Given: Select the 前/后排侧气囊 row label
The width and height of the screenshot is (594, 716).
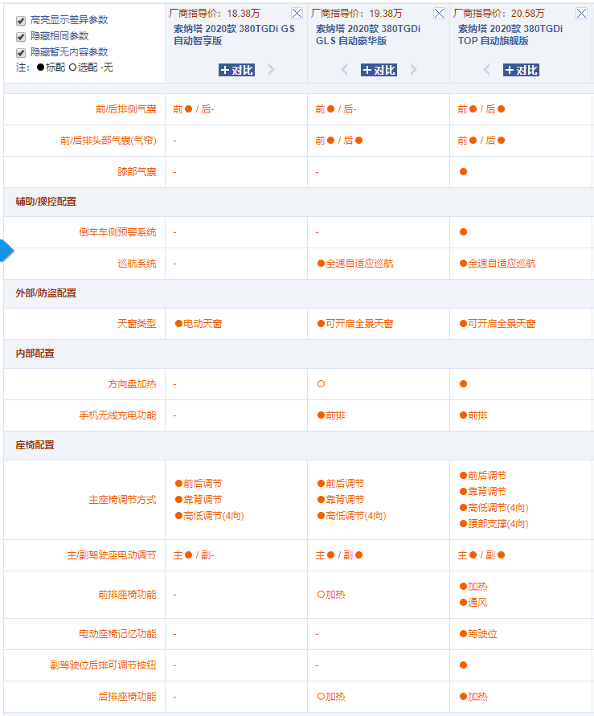Looking at the screenshot, I should tap(126, 109).
